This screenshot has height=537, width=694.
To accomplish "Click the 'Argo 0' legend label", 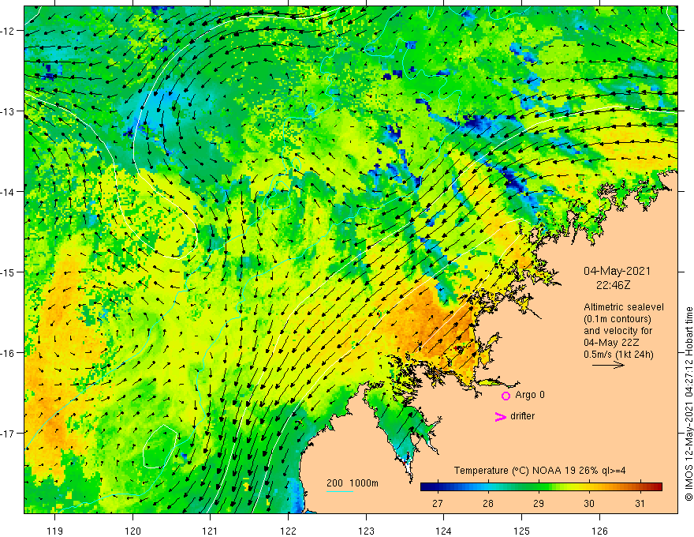I will point(530,395).
